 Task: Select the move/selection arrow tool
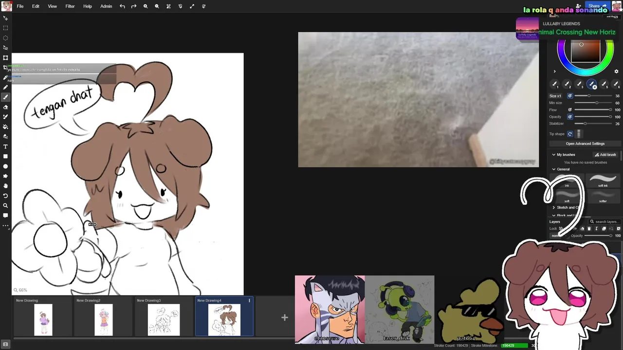5,18
